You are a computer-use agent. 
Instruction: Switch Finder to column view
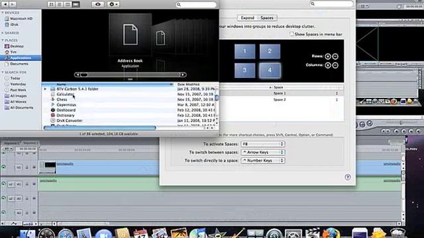click(68, 5)
